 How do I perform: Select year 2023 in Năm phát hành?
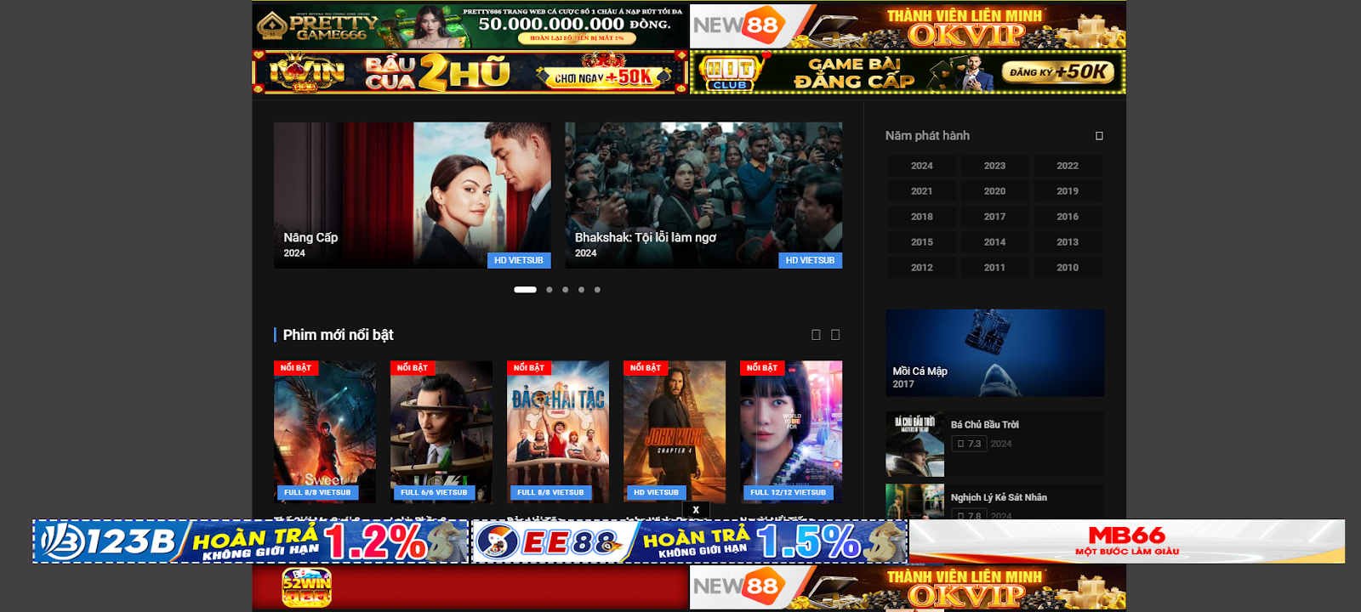pos(994,166)
